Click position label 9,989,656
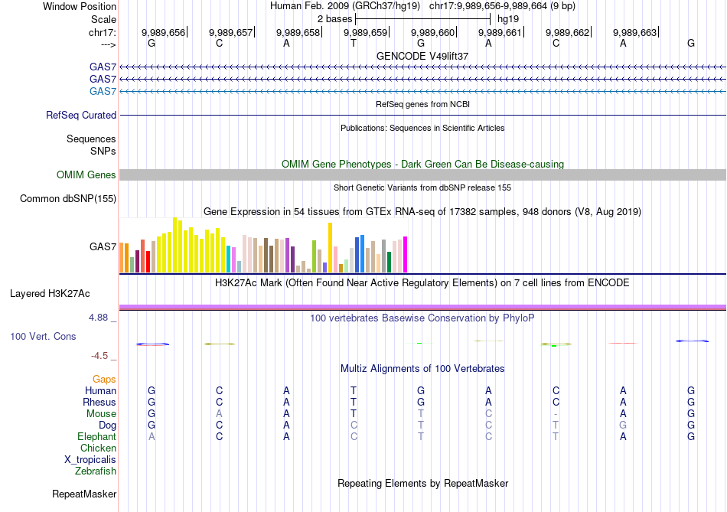 click(x=163, y=32)
